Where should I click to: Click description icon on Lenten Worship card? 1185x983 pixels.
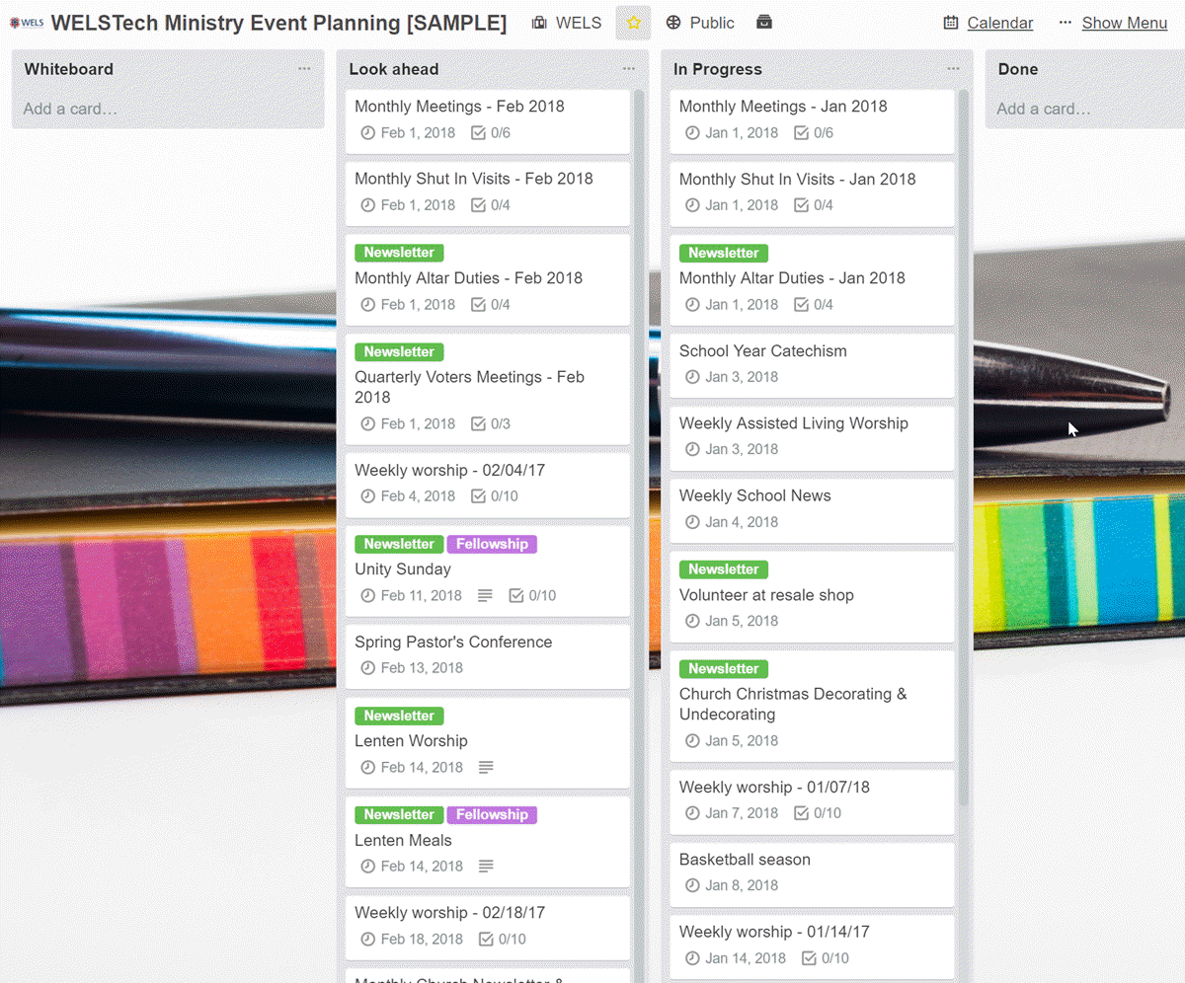pos(485,768)
